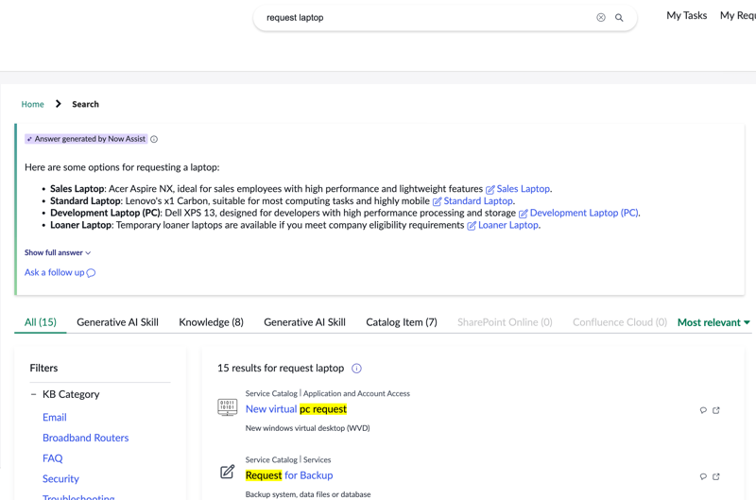Select the SharePoint Online (0) tab

(x=505, y=322)
